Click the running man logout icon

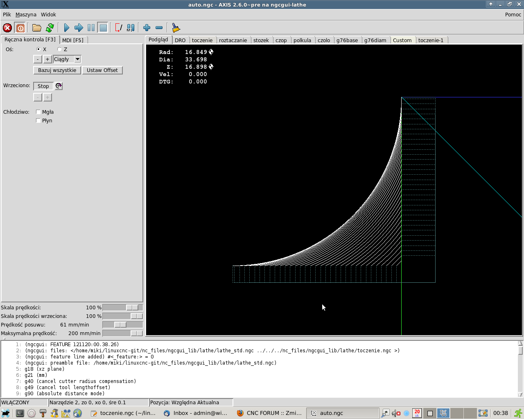(x=518, y=413)
